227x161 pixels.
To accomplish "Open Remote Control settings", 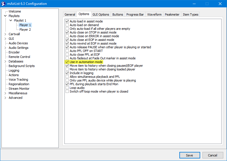I will pos(19,57).
